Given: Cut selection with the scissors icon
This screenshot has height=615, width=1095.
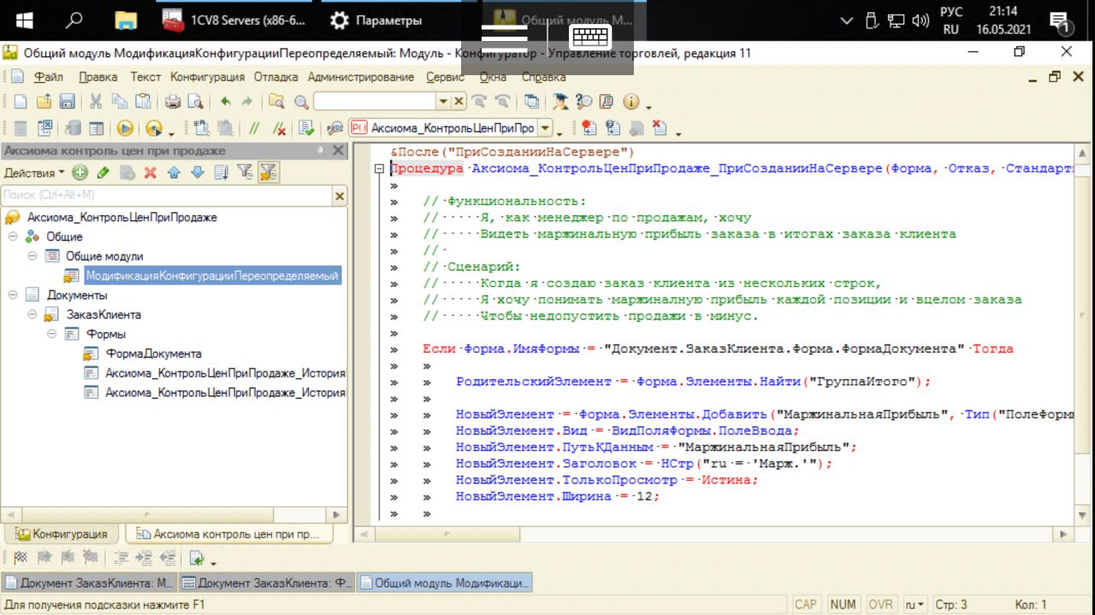Looking at the screenshot, I should pyautogui.click(x=96, y=102).
